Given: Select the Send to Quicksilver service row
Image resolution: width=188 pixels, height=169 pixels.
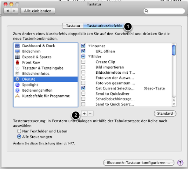Looking at the screenshot, I should (x=126, y=93).
